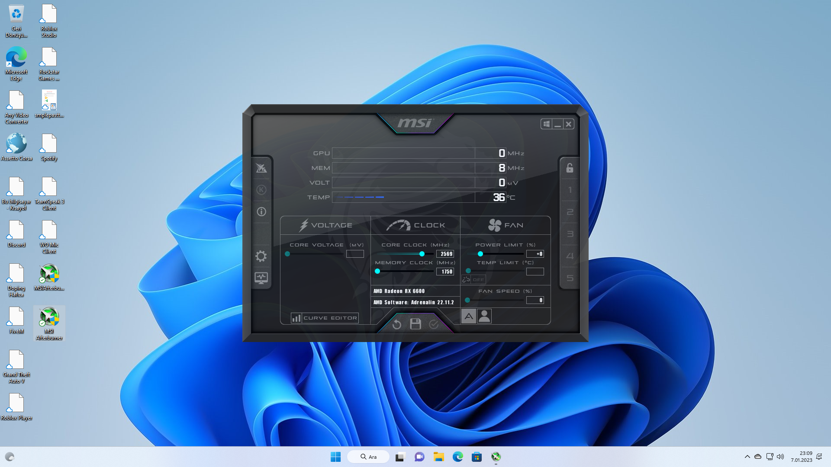Viewport: 831px width, 467px height.
Task: Click the apply checkmark icon
Action: pyautogui.click(x=434, y=324)
